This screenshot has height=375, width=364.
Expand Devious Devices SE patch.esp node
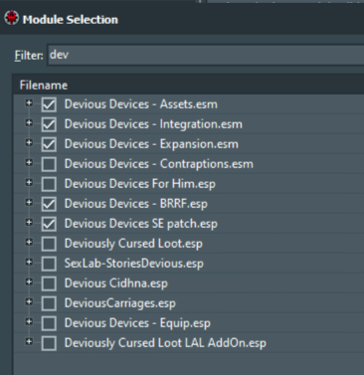pos(29,223)
